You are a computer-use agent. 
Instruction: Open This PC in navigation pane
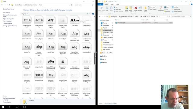(103, 59)
